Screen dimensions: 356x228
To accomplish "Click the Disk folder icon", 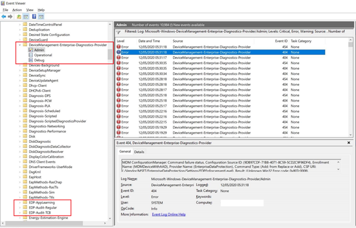I will (25, 136).
